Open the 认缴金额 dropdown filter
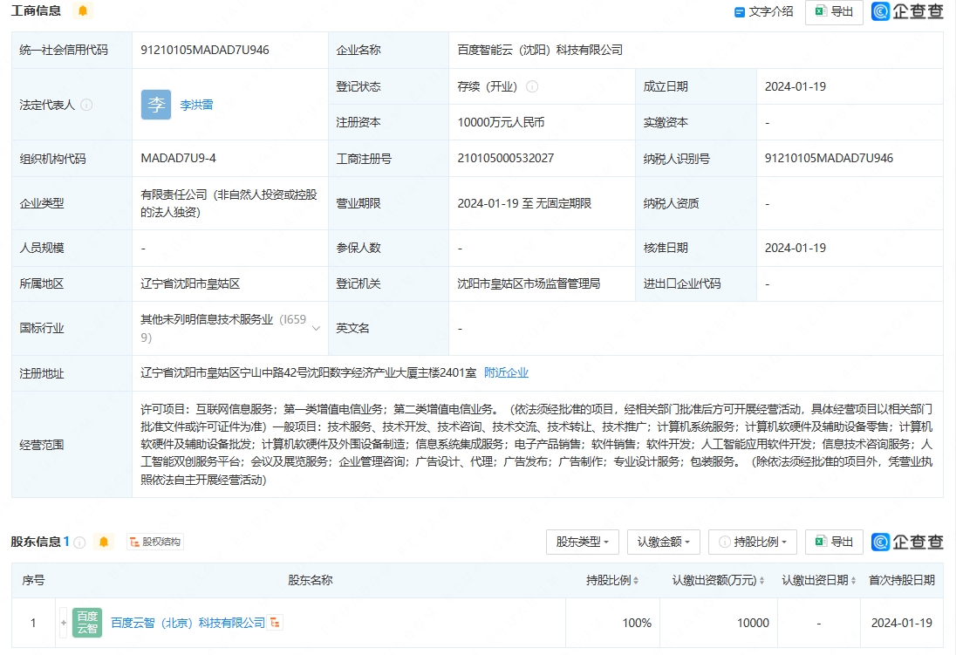 (663, 542)
